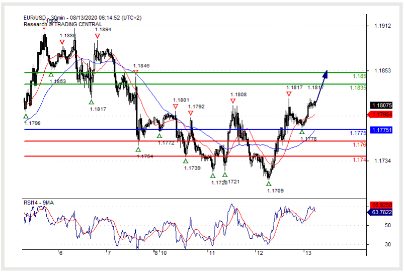Click date label 10 on the time axis
This screenshot has width=405, height=274.
(x=164, y=253)
